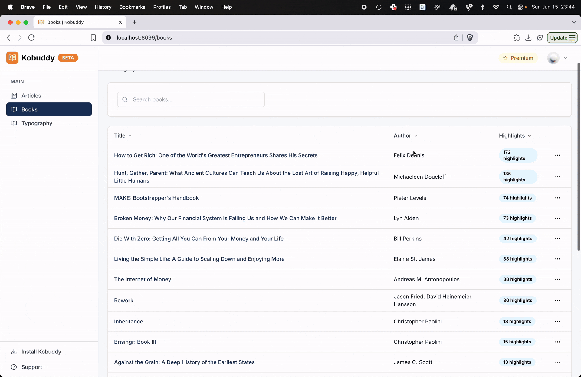
Task: Open the book Die With Zero
Action: [199, 239]
